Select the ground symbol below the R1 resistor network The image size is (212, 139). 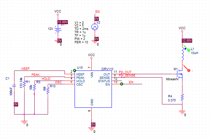[x=24, y=123]
